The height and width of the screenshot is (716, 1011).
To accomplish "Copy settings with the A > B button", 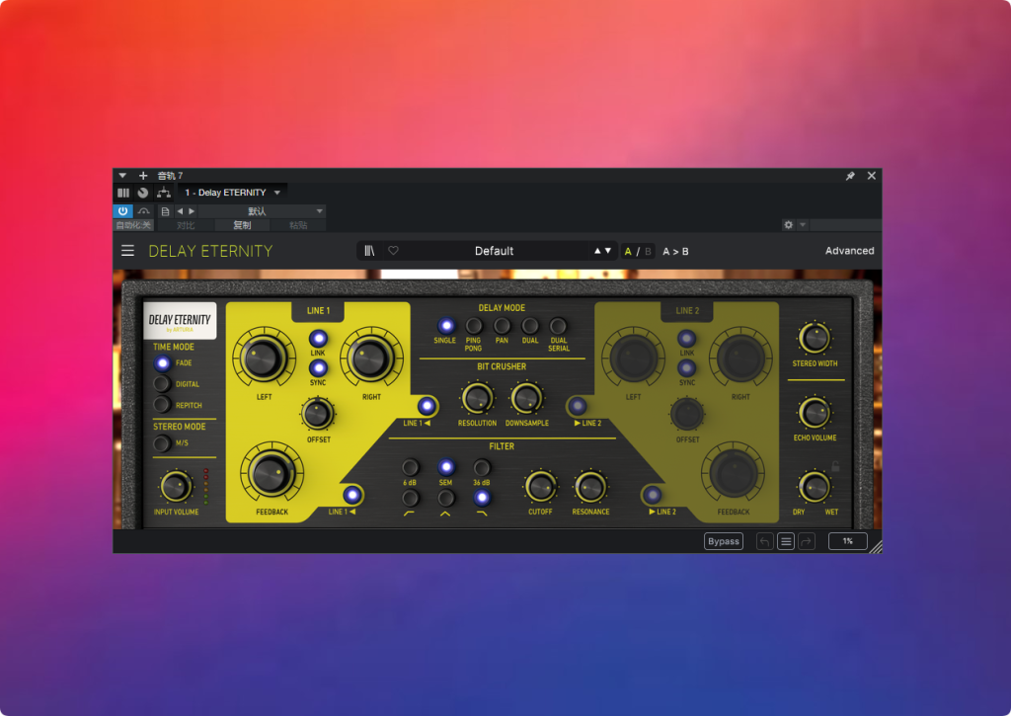I will 675,252.
